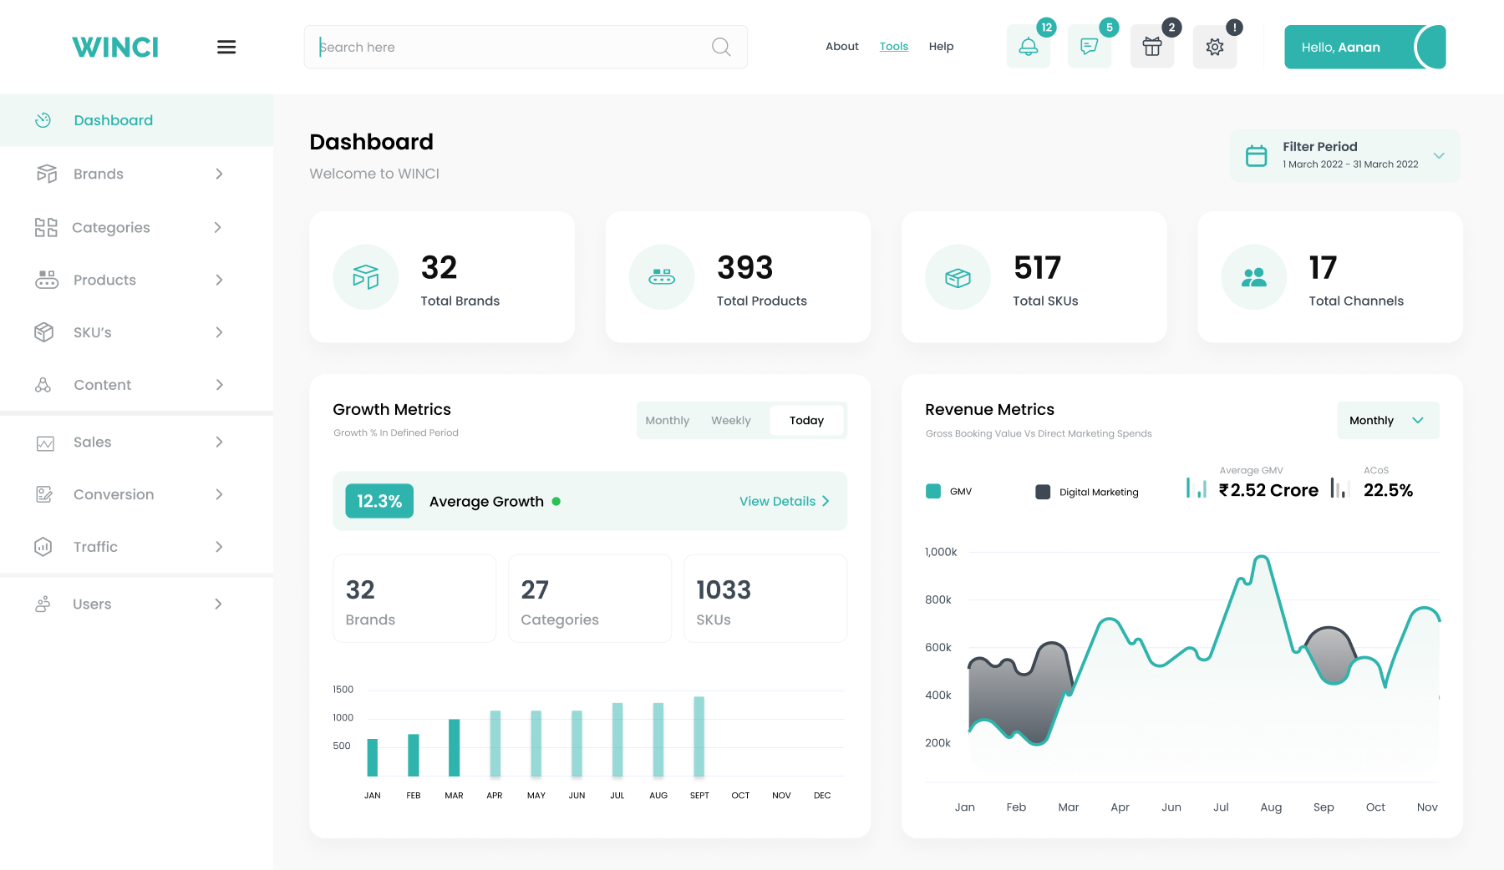Expand the SKU's sidebar chevron

coord(219,332)
